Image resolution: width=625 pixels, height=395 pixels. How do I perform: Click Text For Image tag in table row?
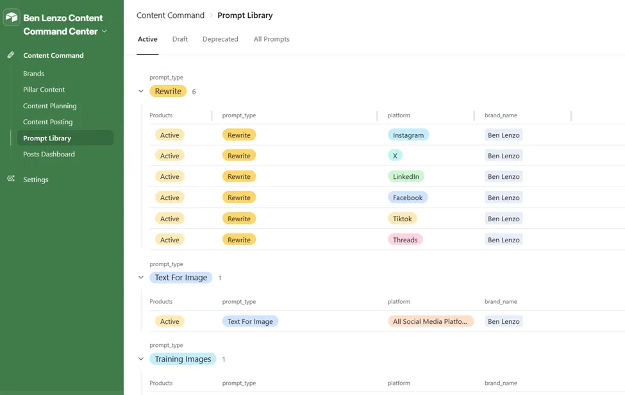(x=250, y=321)
